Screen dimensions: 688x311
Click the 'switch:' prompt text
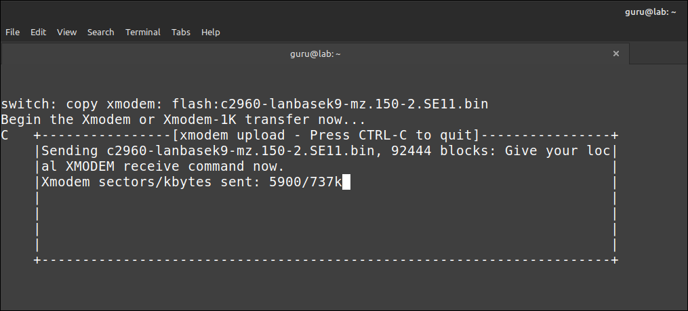[26, 104]
